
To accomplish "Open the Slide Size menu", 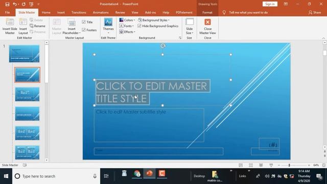I will click(x=190, y=27).
